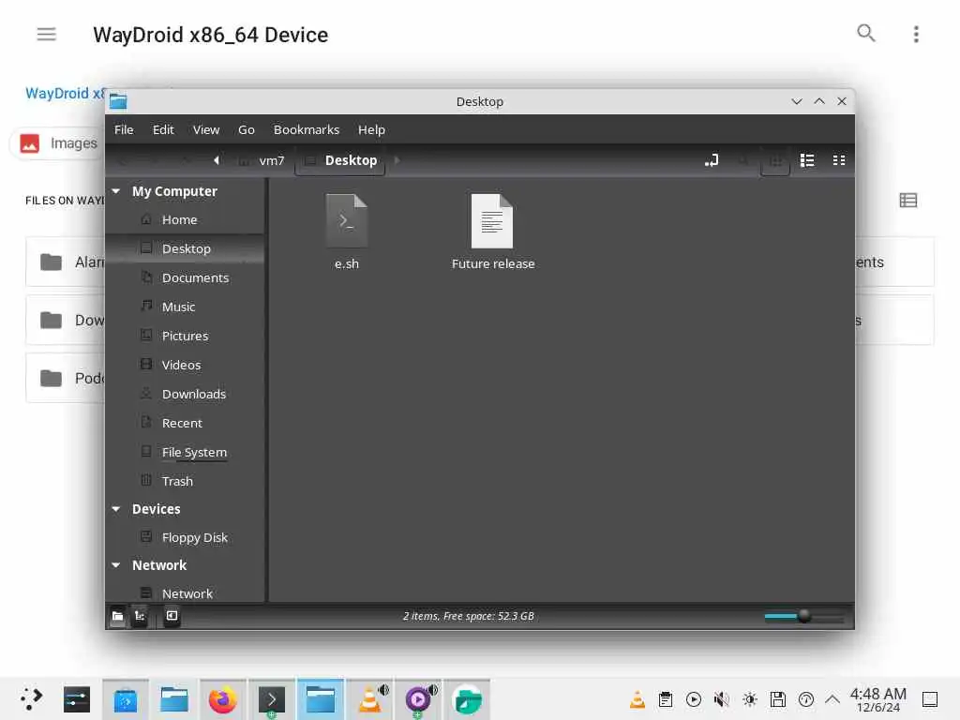The image size is (960, 720).
Task: Open Recent in the sidebar
Action: (x=186, y=423)
